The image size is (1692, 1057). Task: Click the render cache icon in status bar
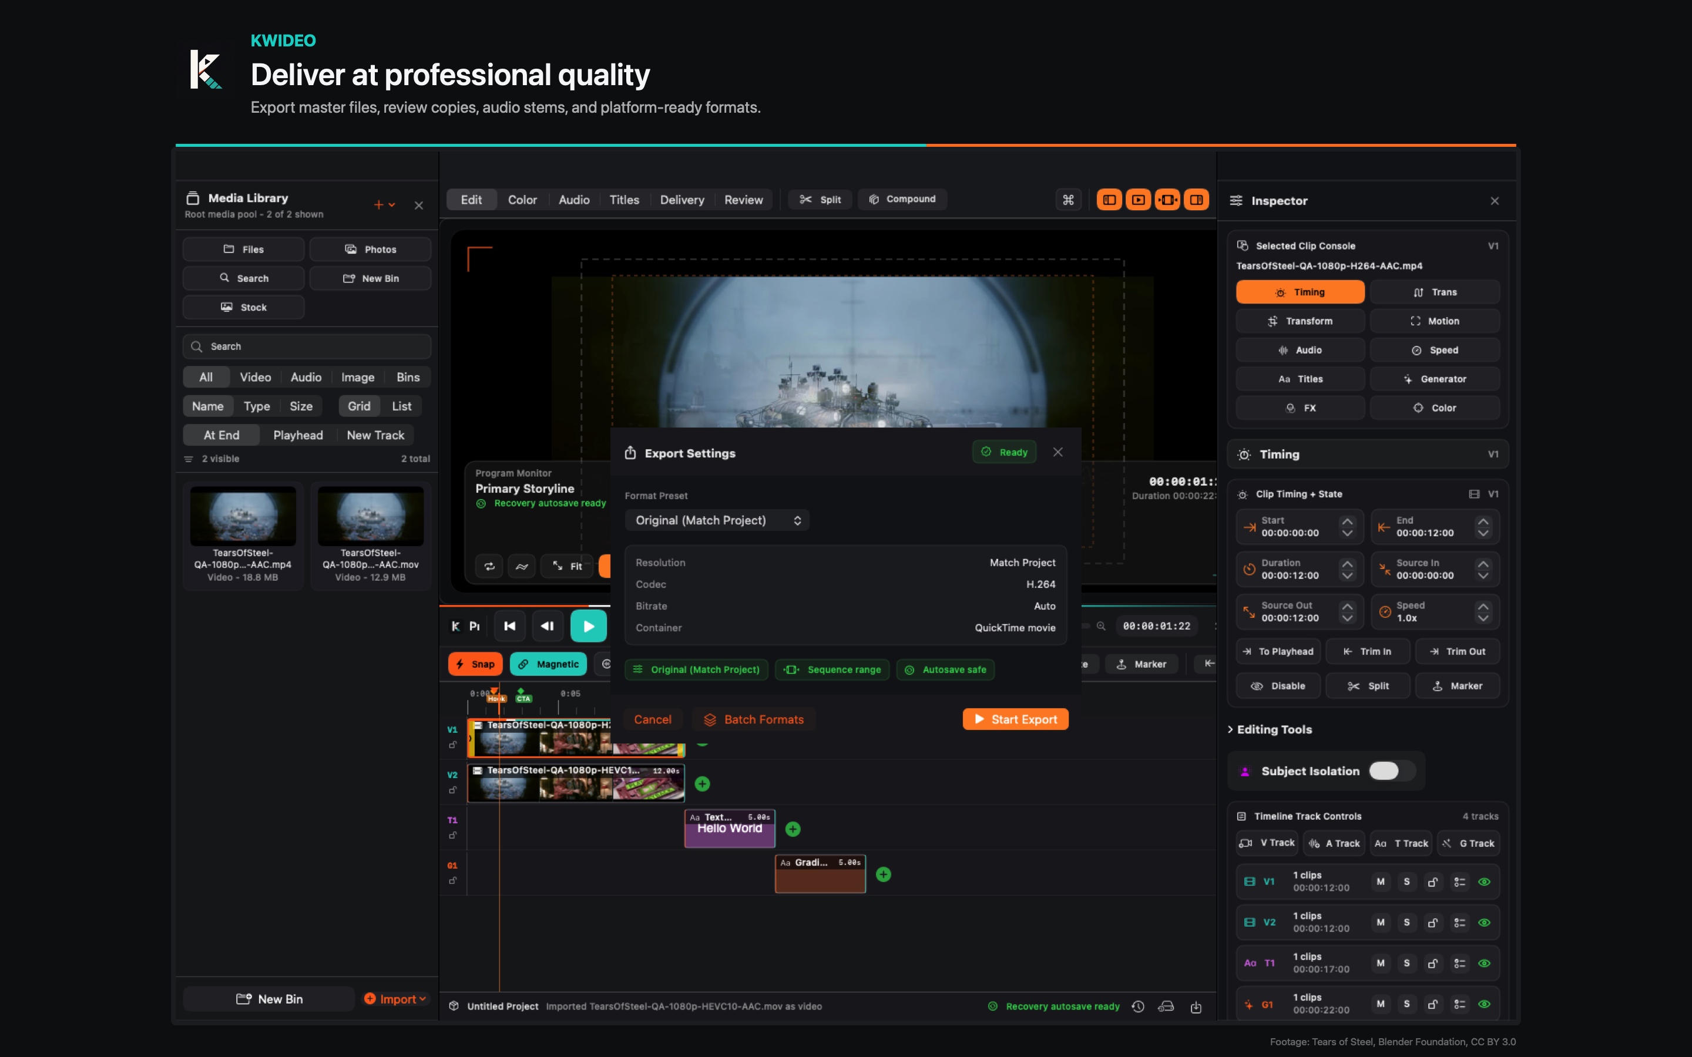pyautogui.click(x=1166, y=1006)
